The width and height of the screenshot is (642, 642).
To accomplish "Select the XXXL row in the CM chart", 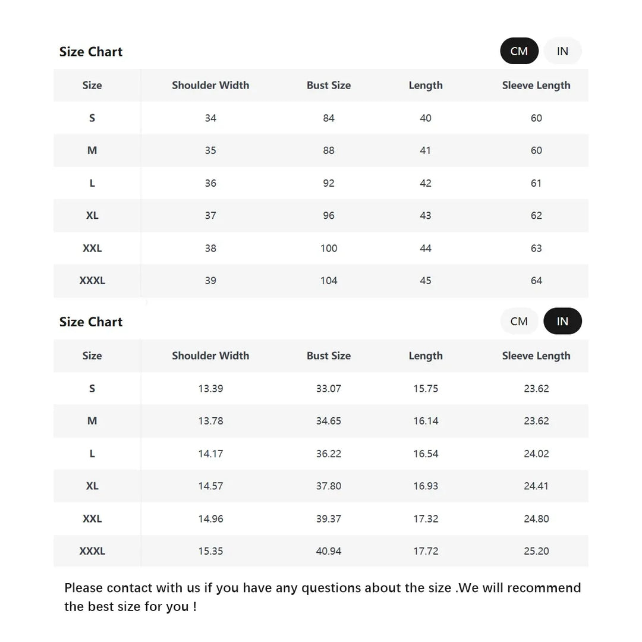I will [x=92, y=281].
